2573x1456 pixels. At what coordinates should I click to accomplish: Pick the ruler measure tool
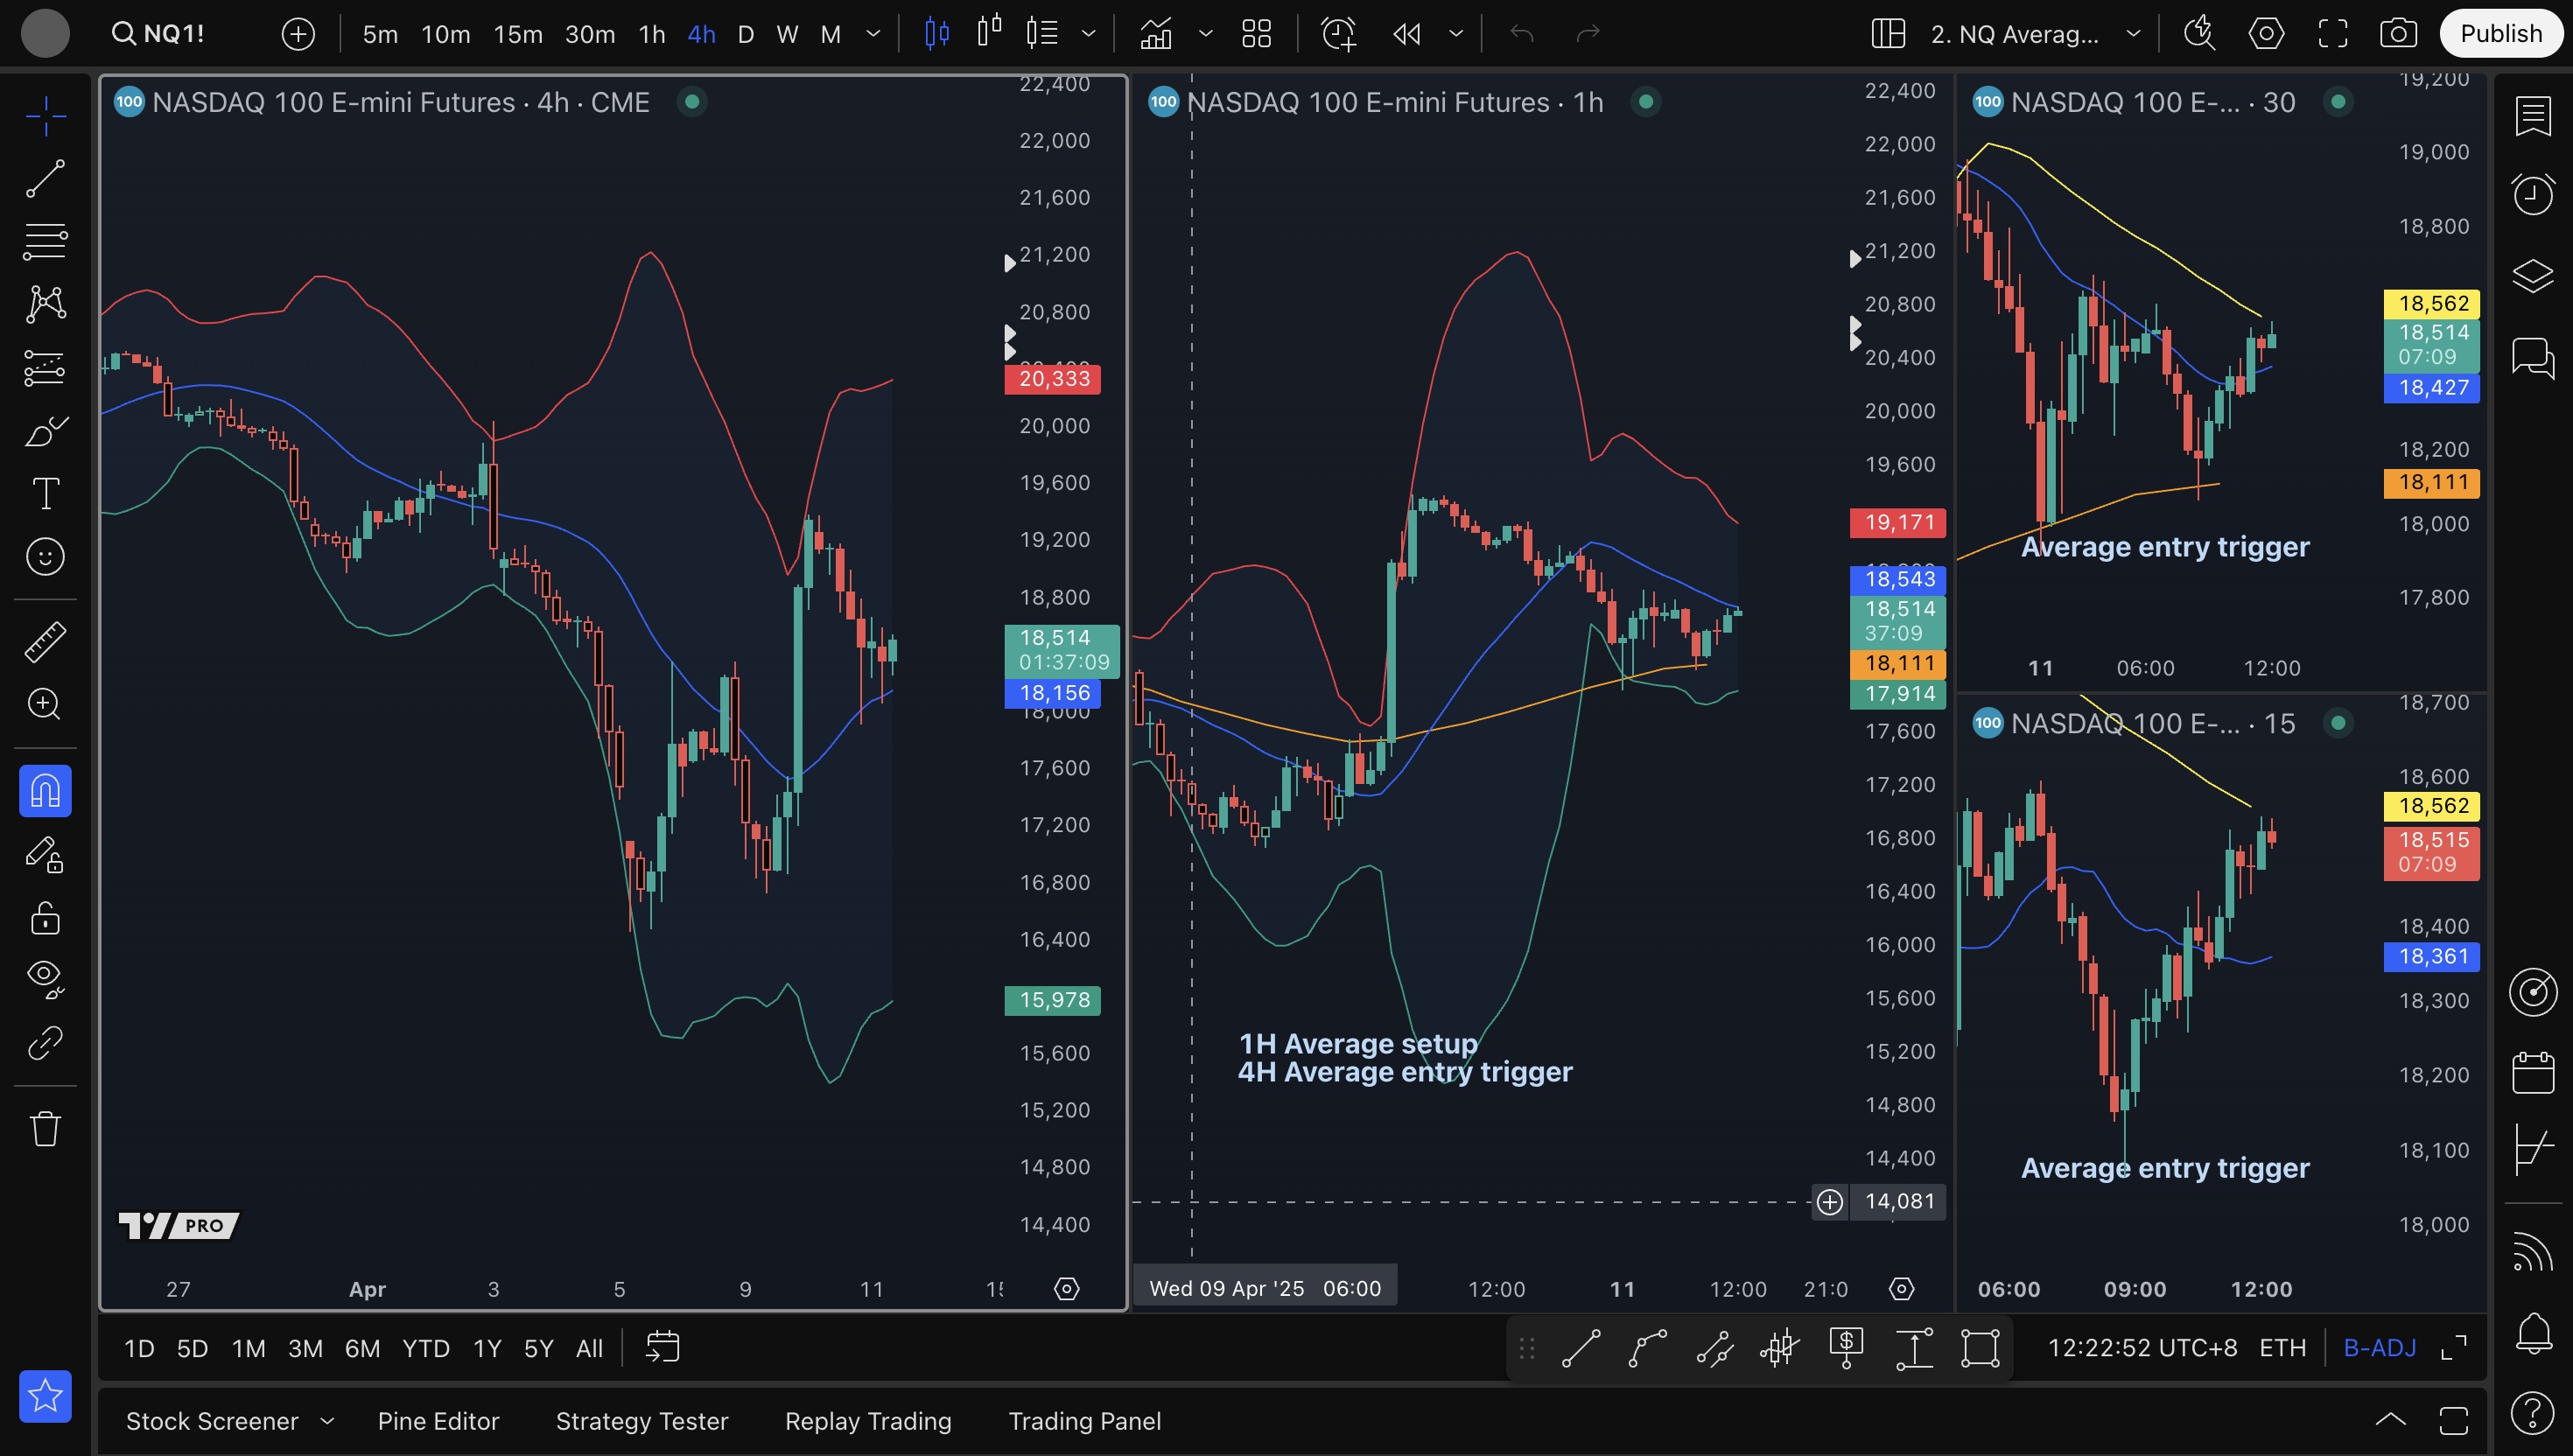pos(45,642)
